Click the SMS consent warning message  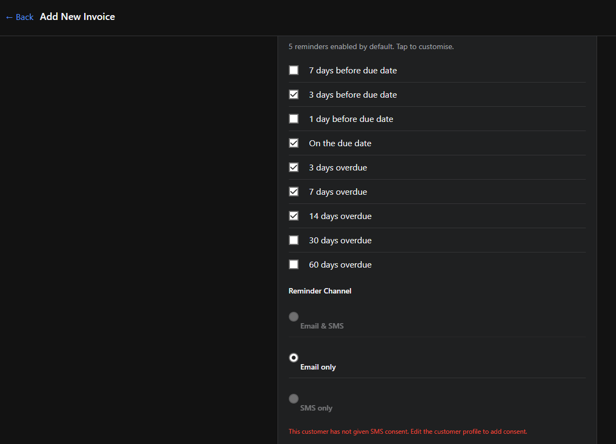click(x=408, y=432)
